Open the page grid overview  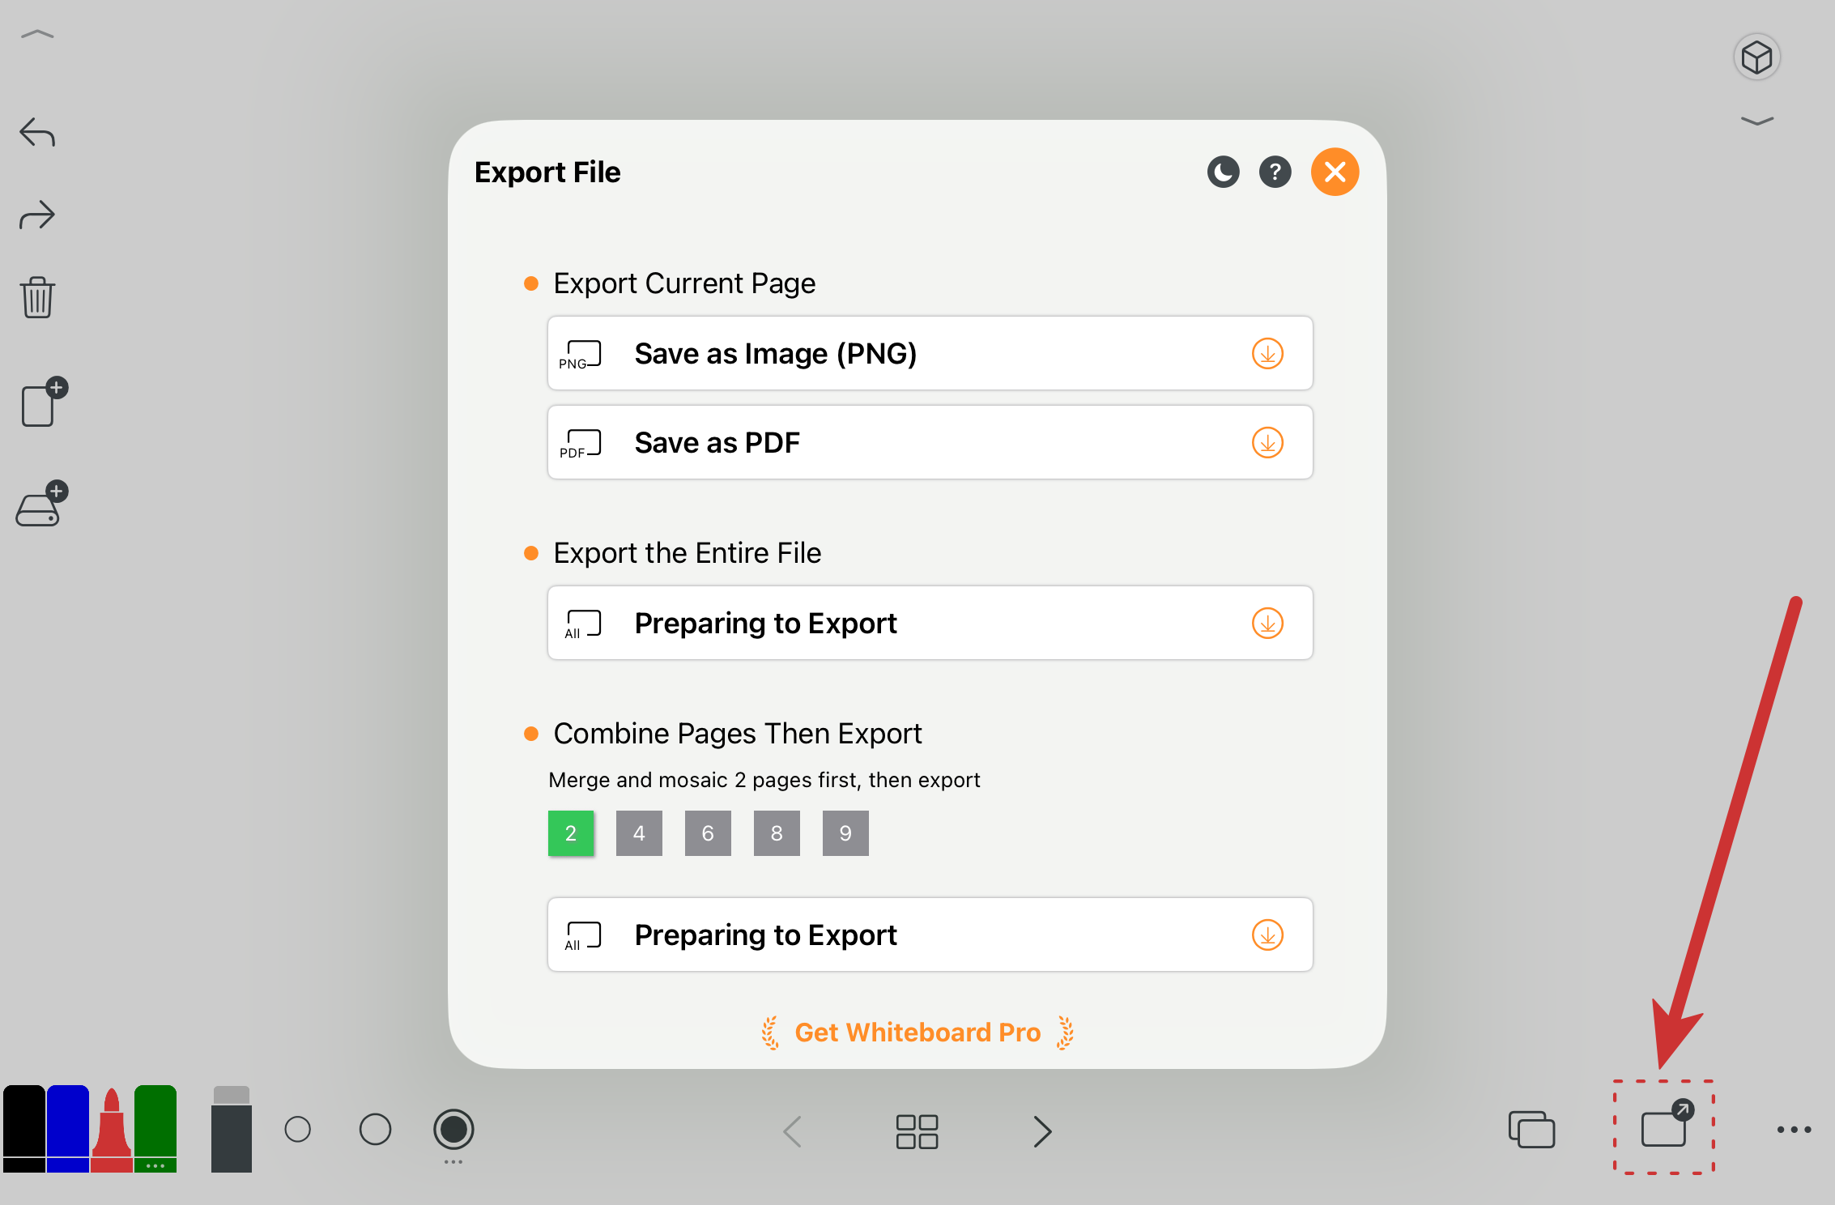(917, 1130)
